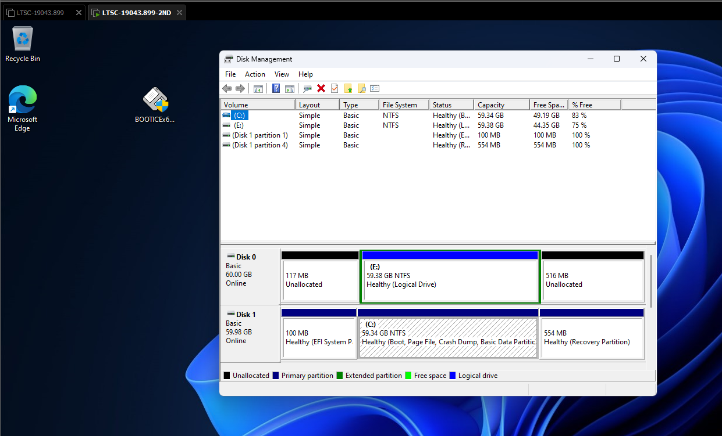Click Show/Hide Action Pane toolbar icon
Viewport: 722px width, 436px height.
tap(289, 88)
